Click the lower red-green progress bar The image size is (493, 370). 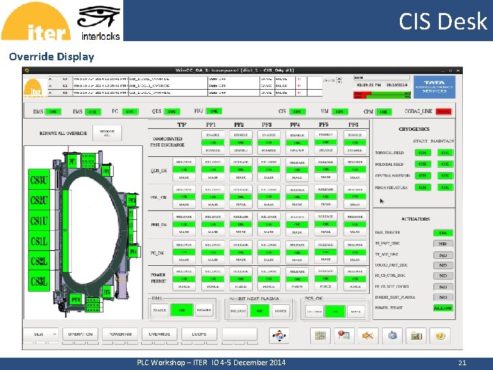382,97
